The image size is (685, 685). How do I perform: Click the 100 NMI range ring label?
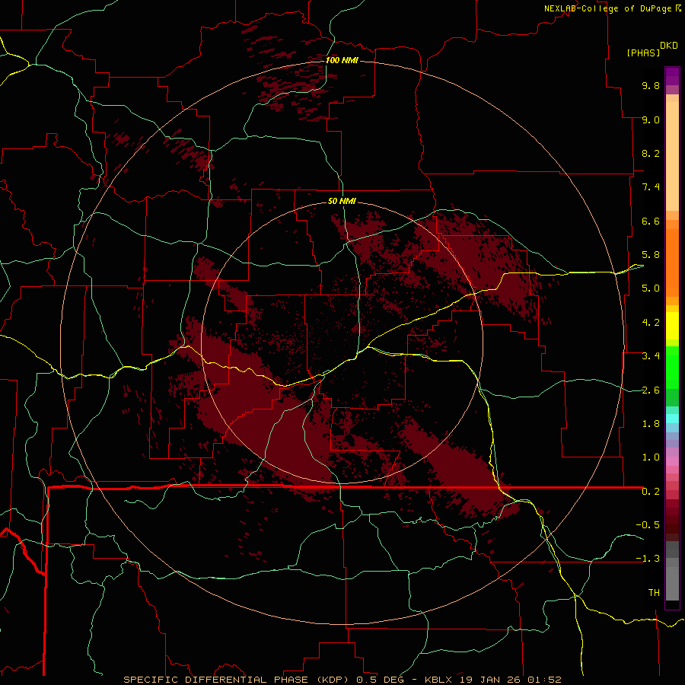[x=342, y=60]
